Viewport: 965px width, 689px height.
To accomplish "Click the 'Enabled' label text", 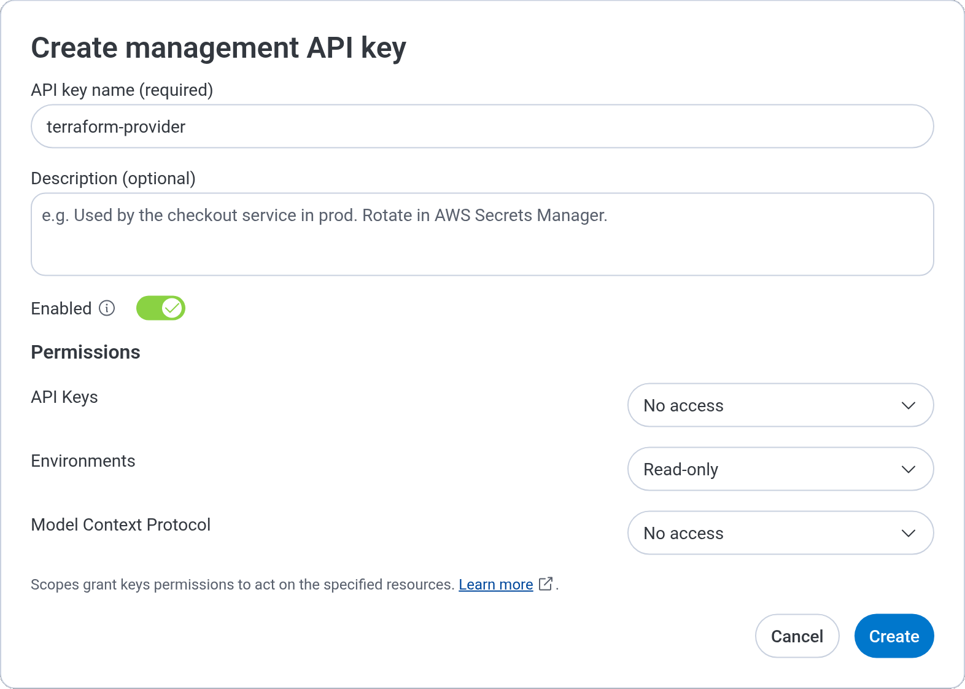I will [61, 308].
